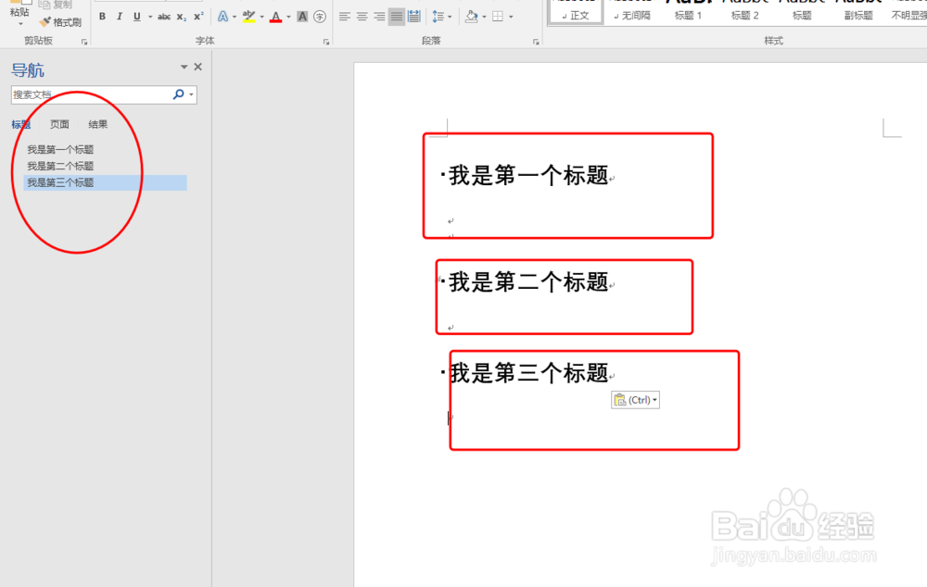The image size is (927, 587).
Task: Apply the yellow text highlight color
Action: tap(248, 17)
